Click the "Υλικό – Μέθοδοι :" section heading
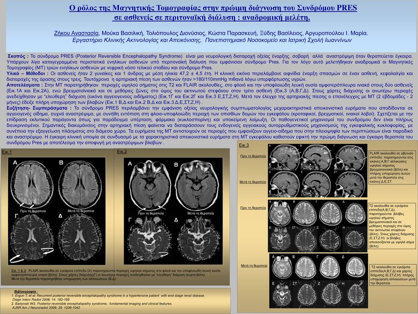418x314 pixels. click(27, 73)
